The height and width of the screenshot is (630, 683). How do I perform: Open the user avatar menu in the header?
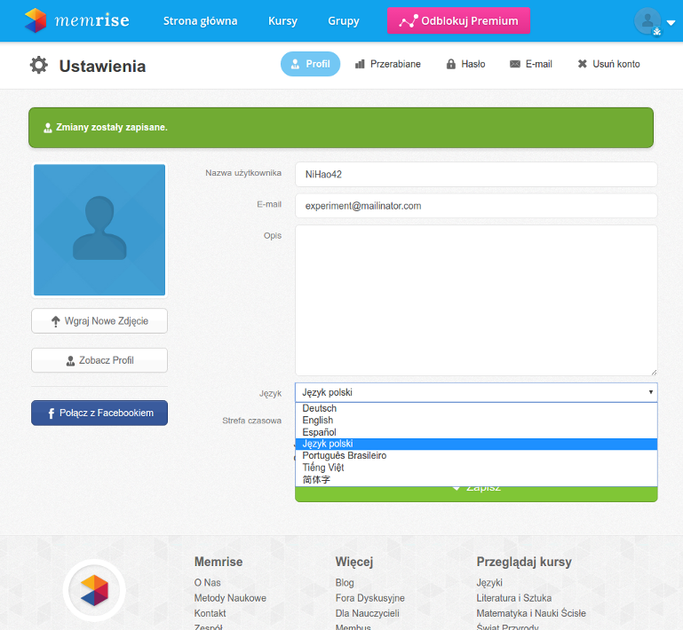647,20
